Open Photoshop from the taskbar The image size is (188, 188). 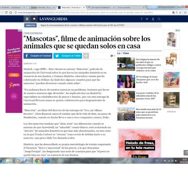coord(47,161)
